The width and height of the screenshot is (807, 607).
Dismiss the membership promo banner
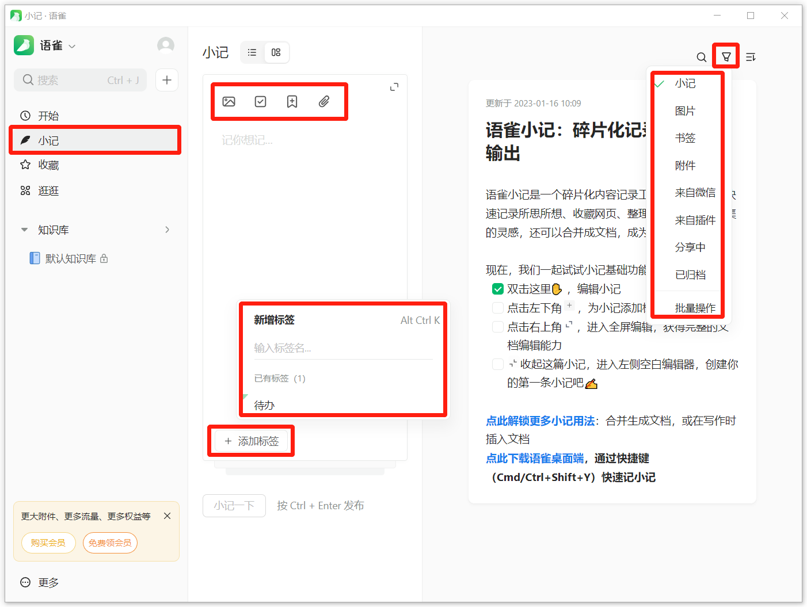[x=167, y=516]
